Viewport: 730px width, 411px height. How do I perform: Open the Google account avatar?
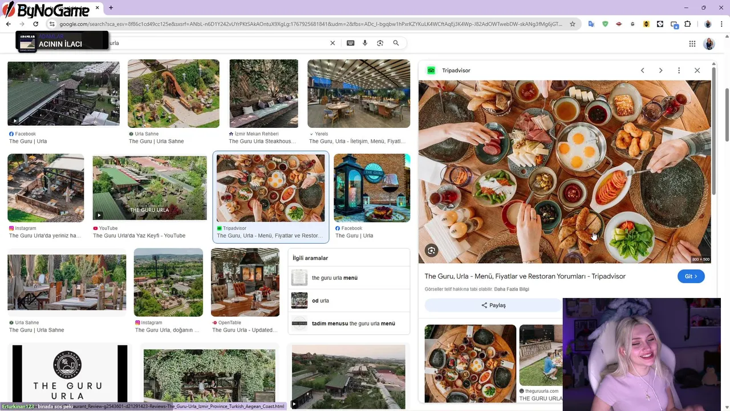click(x=709, y=43)
